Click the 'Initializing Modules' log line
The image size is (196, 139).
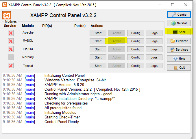(60, 112)
